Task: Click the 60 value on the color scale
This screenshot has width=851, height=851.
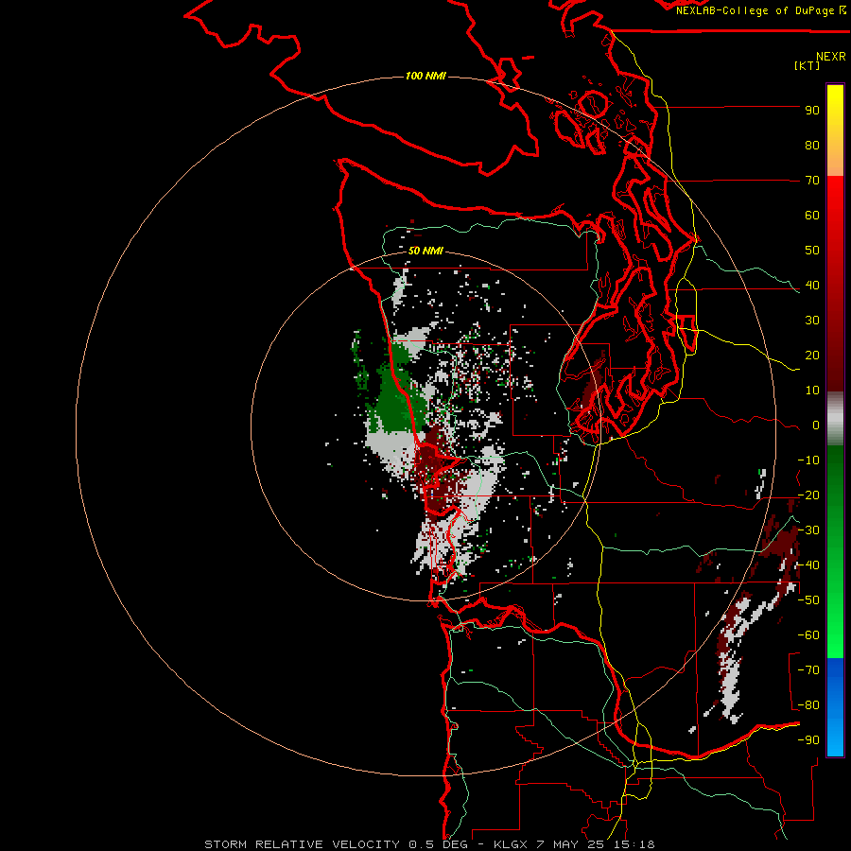Action: (x=812, y=216)
